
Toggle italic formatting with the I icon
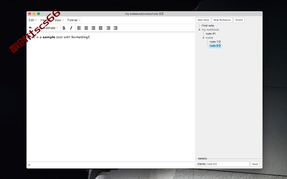click(71, 28)
